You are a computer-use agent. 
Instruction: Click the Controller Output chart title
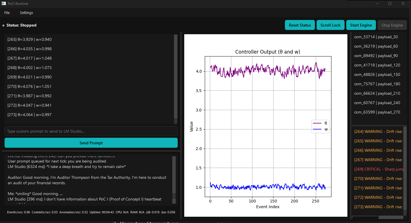(268, 52)
